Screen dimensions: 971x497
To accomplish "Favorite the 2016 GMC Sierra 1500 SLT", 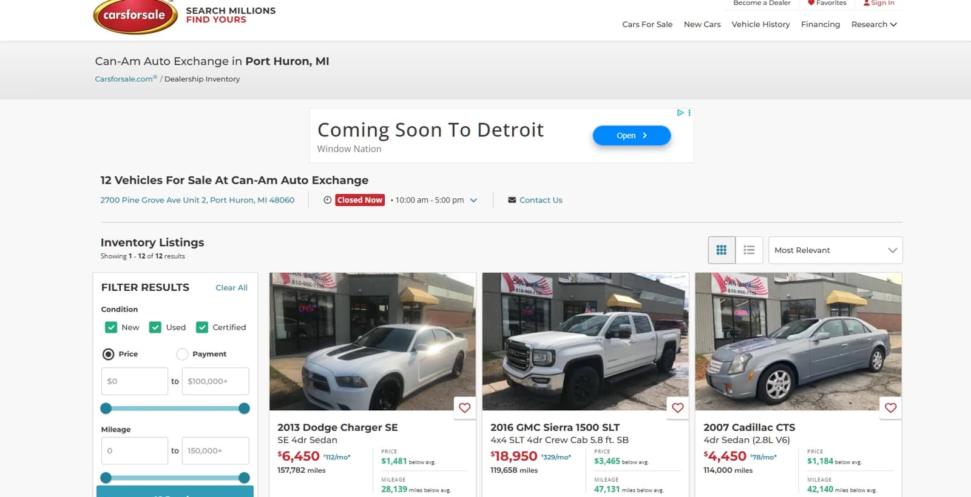I will (x=678, y=408).
